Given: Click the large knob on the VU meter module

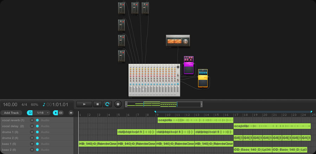Looking at the screenshot, I should pyautogui.click(x=185, y=42).
